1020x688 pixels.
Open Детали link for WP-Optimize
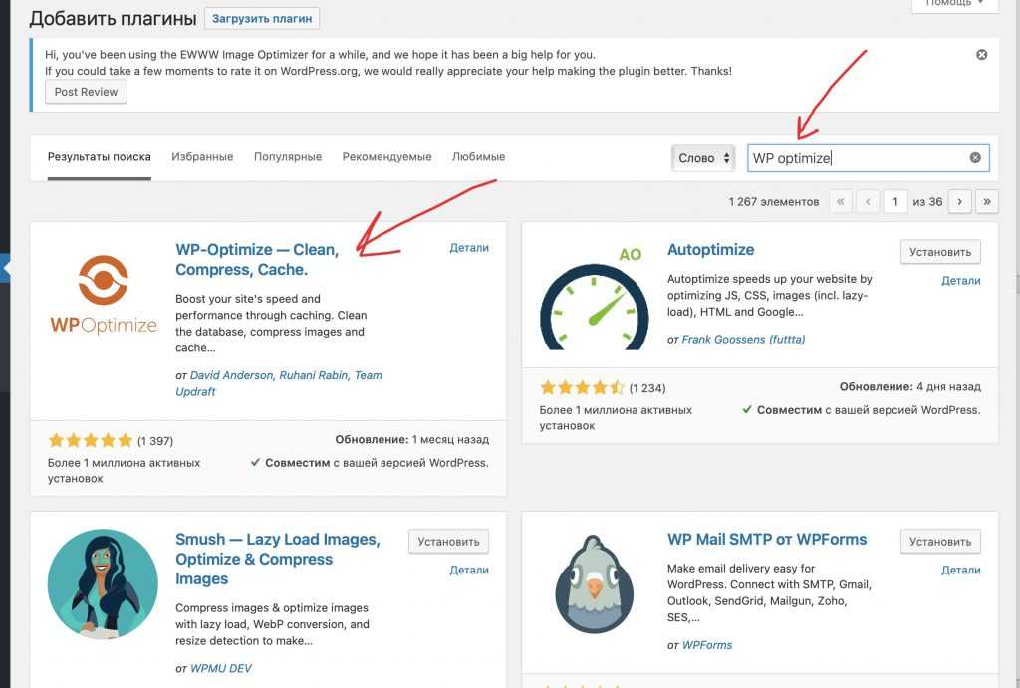pyautogui.click(x=469, y=248)
